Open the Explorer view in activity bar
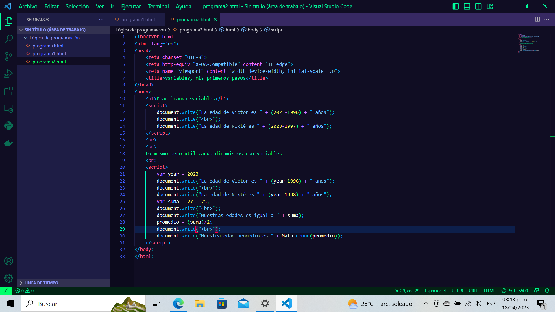Screen dimensions: 555x312 pos(9,22)
